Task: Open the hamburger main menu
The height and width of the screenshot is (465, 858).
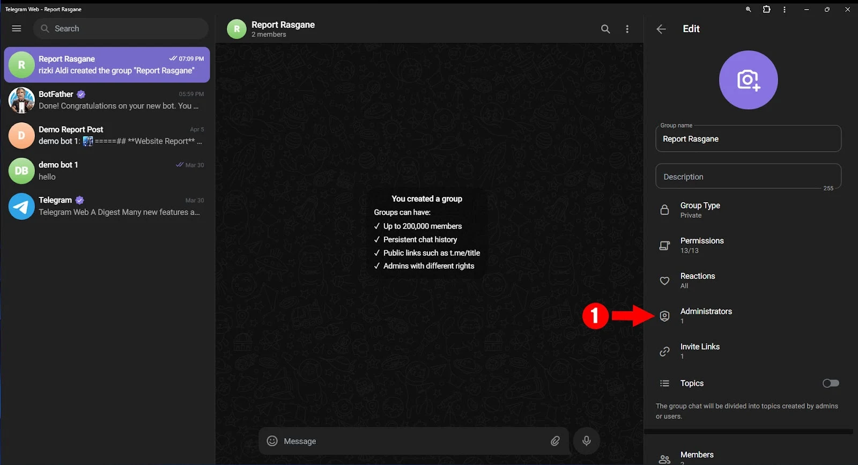Action: click(17, 28)
